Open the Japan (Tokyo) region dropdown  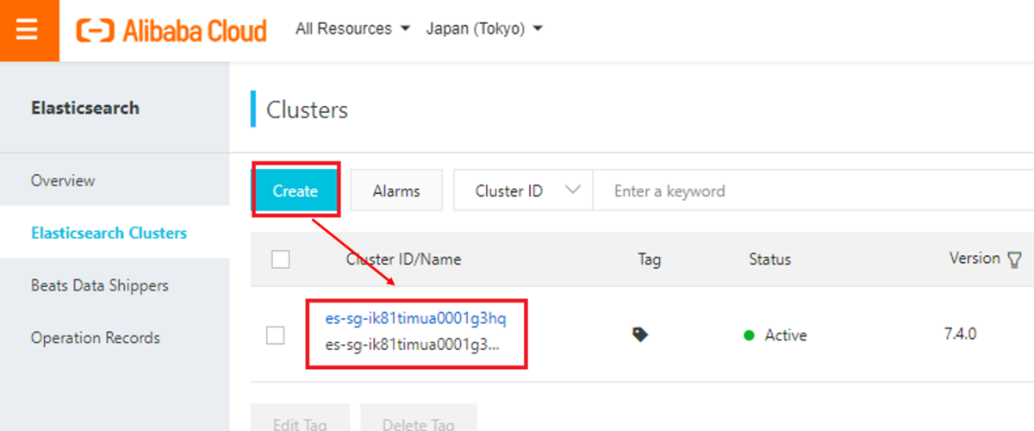tap(484, 28)
